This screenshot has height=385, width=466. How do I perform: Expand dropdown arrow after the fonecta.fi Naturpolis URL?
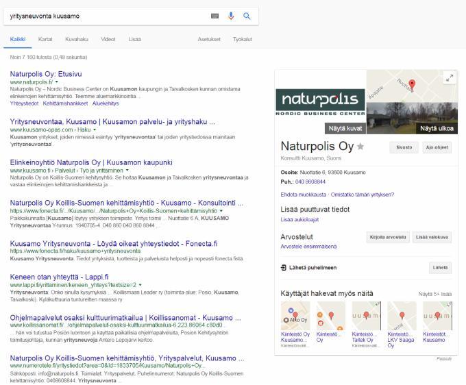[221, 211]
